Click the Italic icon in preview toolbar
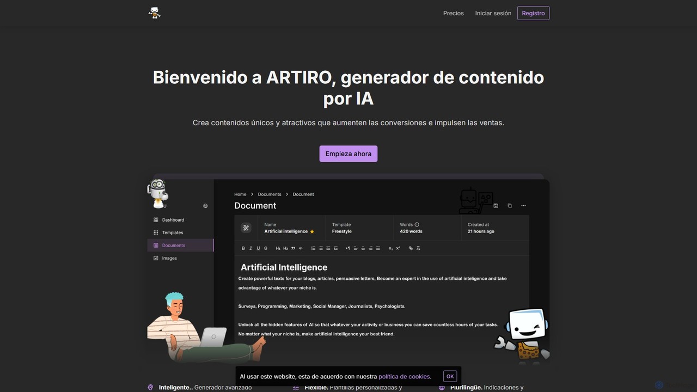This screenshot has width=697, height=392. (x=250, y=248)
